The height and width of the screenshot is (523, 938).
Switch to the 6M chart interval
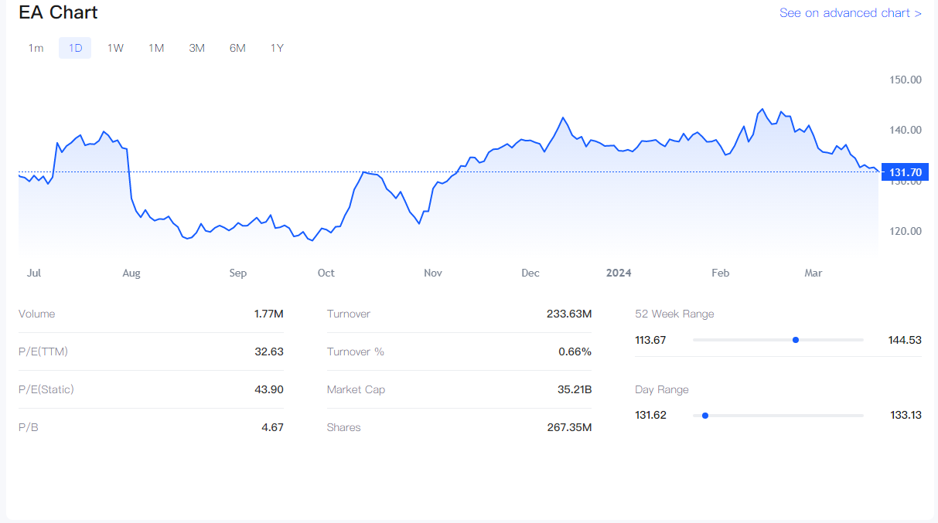(x=237, y=48)
